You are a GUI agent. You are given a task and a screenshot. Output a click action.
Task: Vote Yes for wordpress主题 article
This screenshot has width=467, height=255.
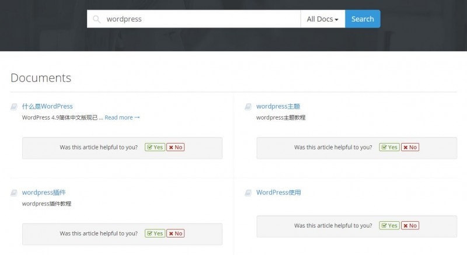pos(389,147)
